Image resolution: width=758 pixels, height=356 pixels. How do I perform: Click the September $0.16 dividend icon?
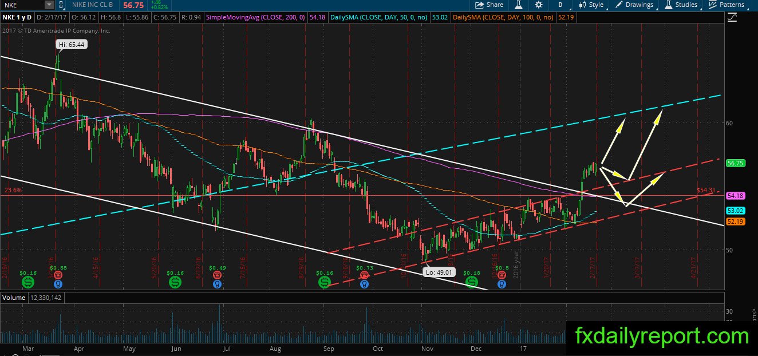(x=325, y=282)
